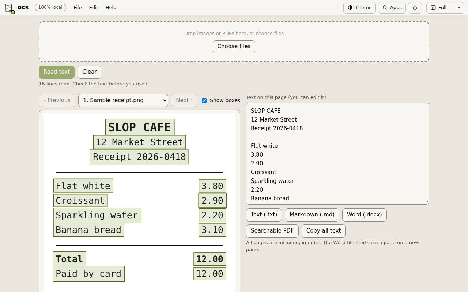The image size is (468, 292).
Task: Go to the Previous page
Action: pyautogui.click(x=57, y=100)
